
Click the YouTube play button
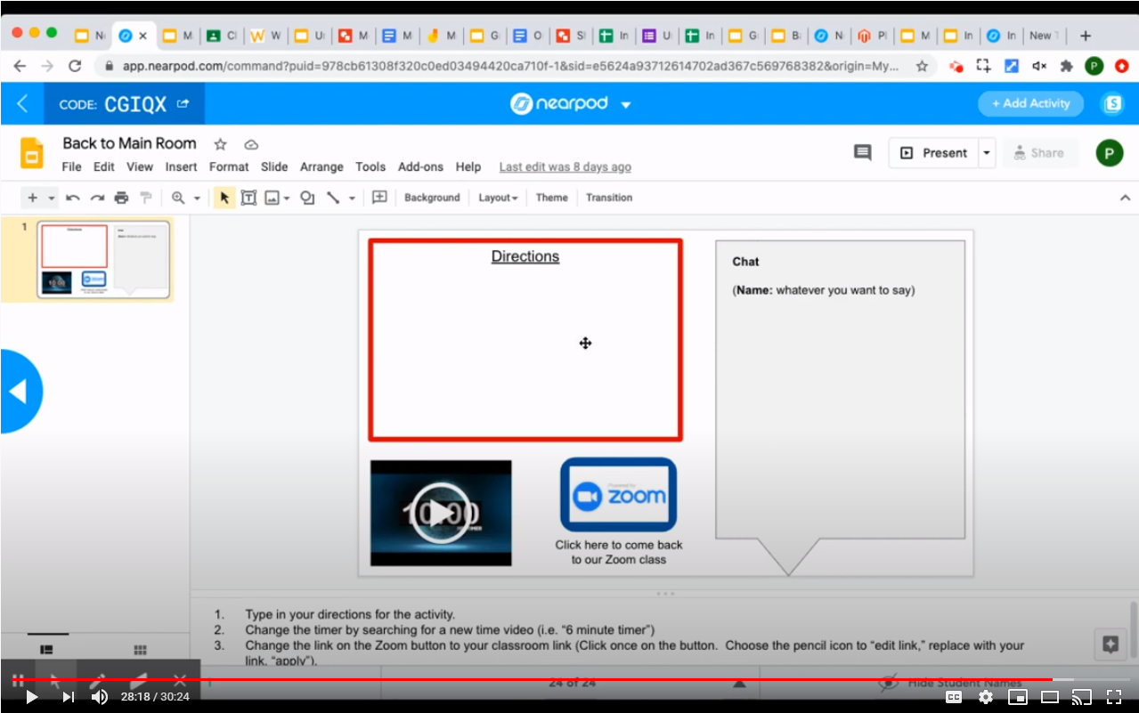point(31,697)
